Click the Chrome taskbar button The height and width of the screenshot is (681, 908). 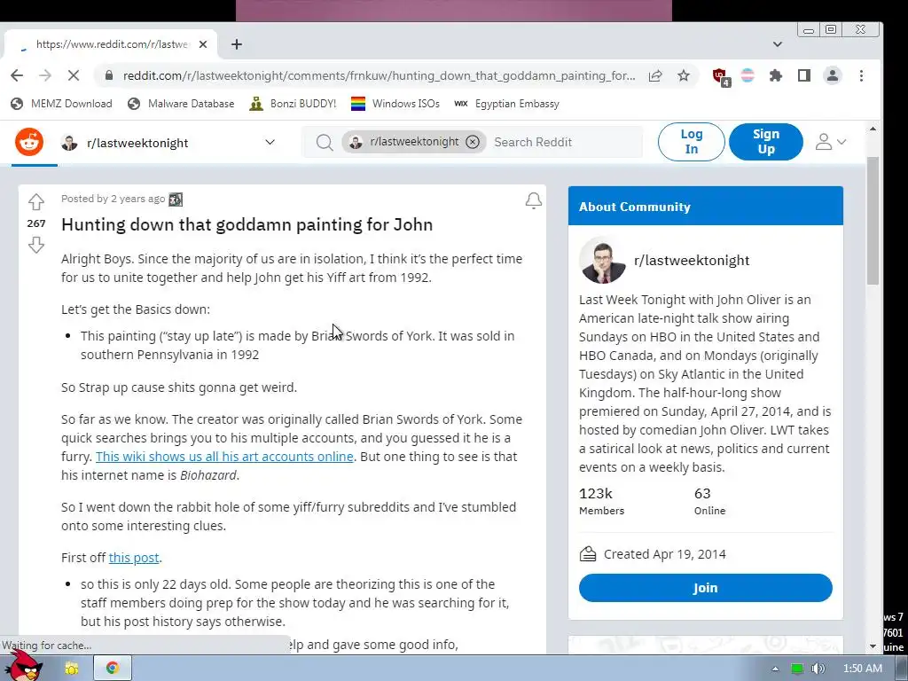[x=113, y=668]
